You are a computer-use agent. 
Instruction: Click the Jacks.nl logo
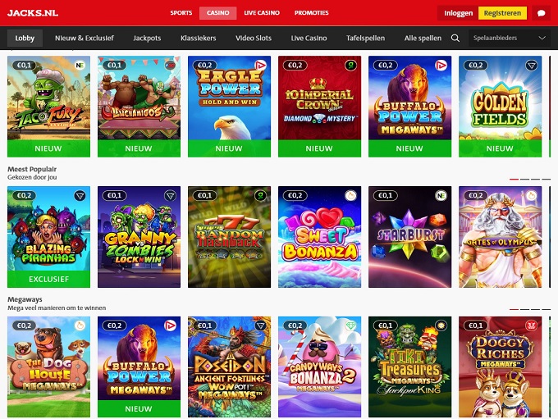33,13
